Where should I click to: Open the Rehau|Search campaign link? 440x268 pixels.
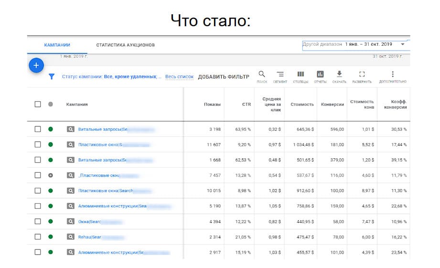[x=89, y=237]
